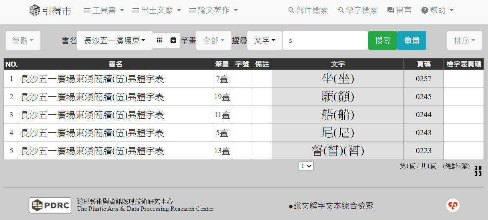This screenshot has width=488, height=220.
Task: Click the 5畫 stroke cell
Action: [x=222, y=133]
